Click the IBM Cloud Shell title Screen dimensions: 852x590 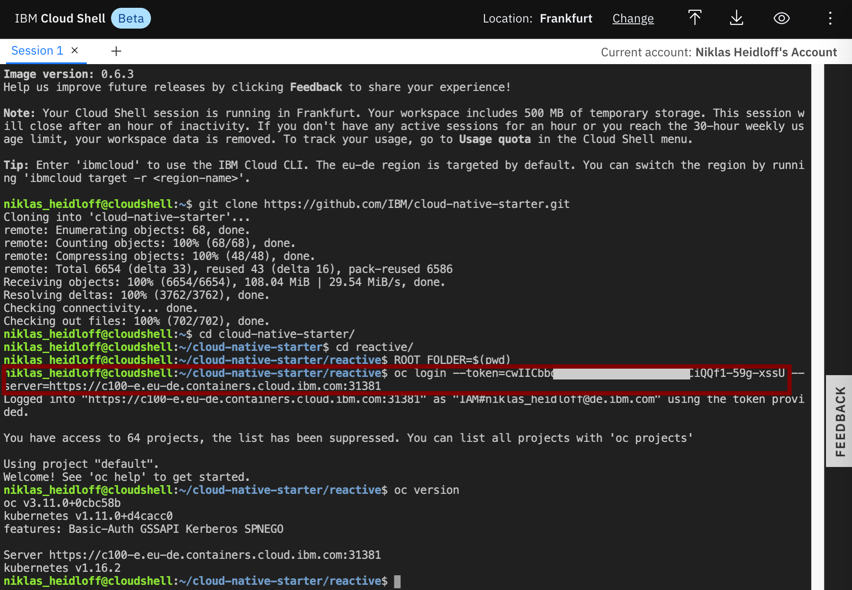(x=60, y=19)
